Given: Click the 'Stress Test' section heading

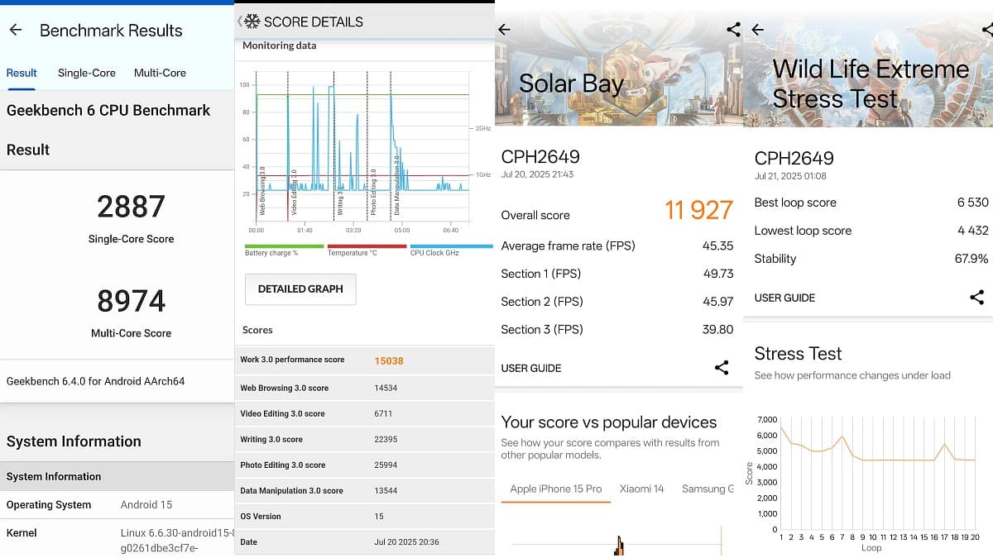Looking at the screenshot, I should [x=798, y=354].
